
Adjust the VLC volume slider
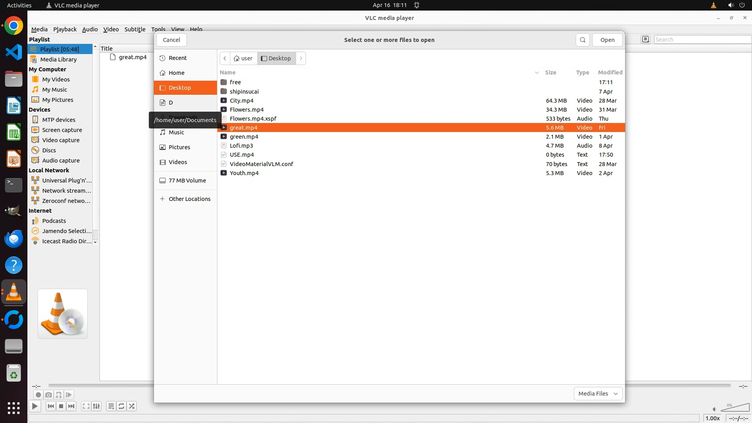pos(735,408)
